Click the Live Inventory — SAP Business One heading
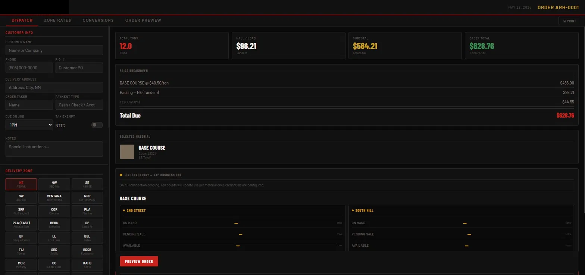 [153, 175]
